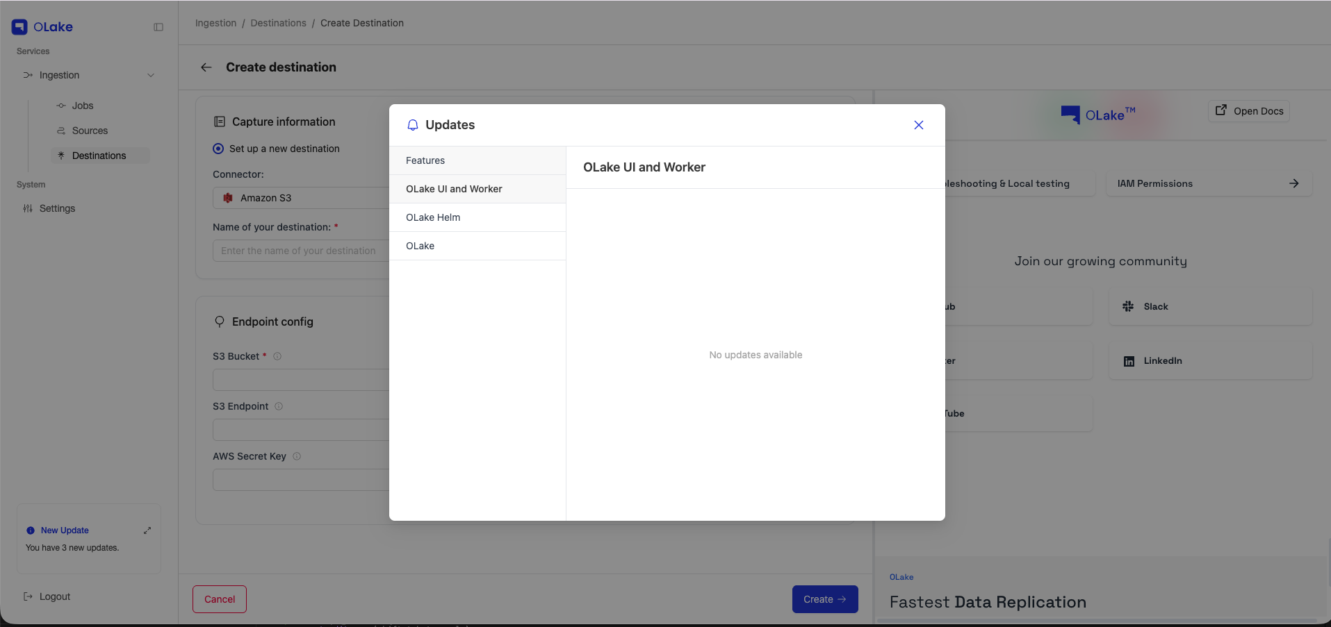The width and height of the screenshot is (1331, 627).
Task: Collapse the Ingestion menu chevron
Action: tap(151, 75)
